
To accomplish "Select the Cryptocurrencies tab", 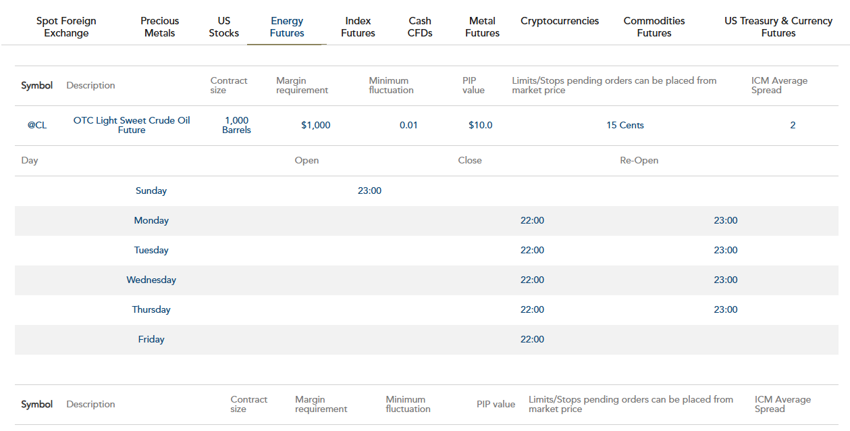I will click(x=560, y=21).
